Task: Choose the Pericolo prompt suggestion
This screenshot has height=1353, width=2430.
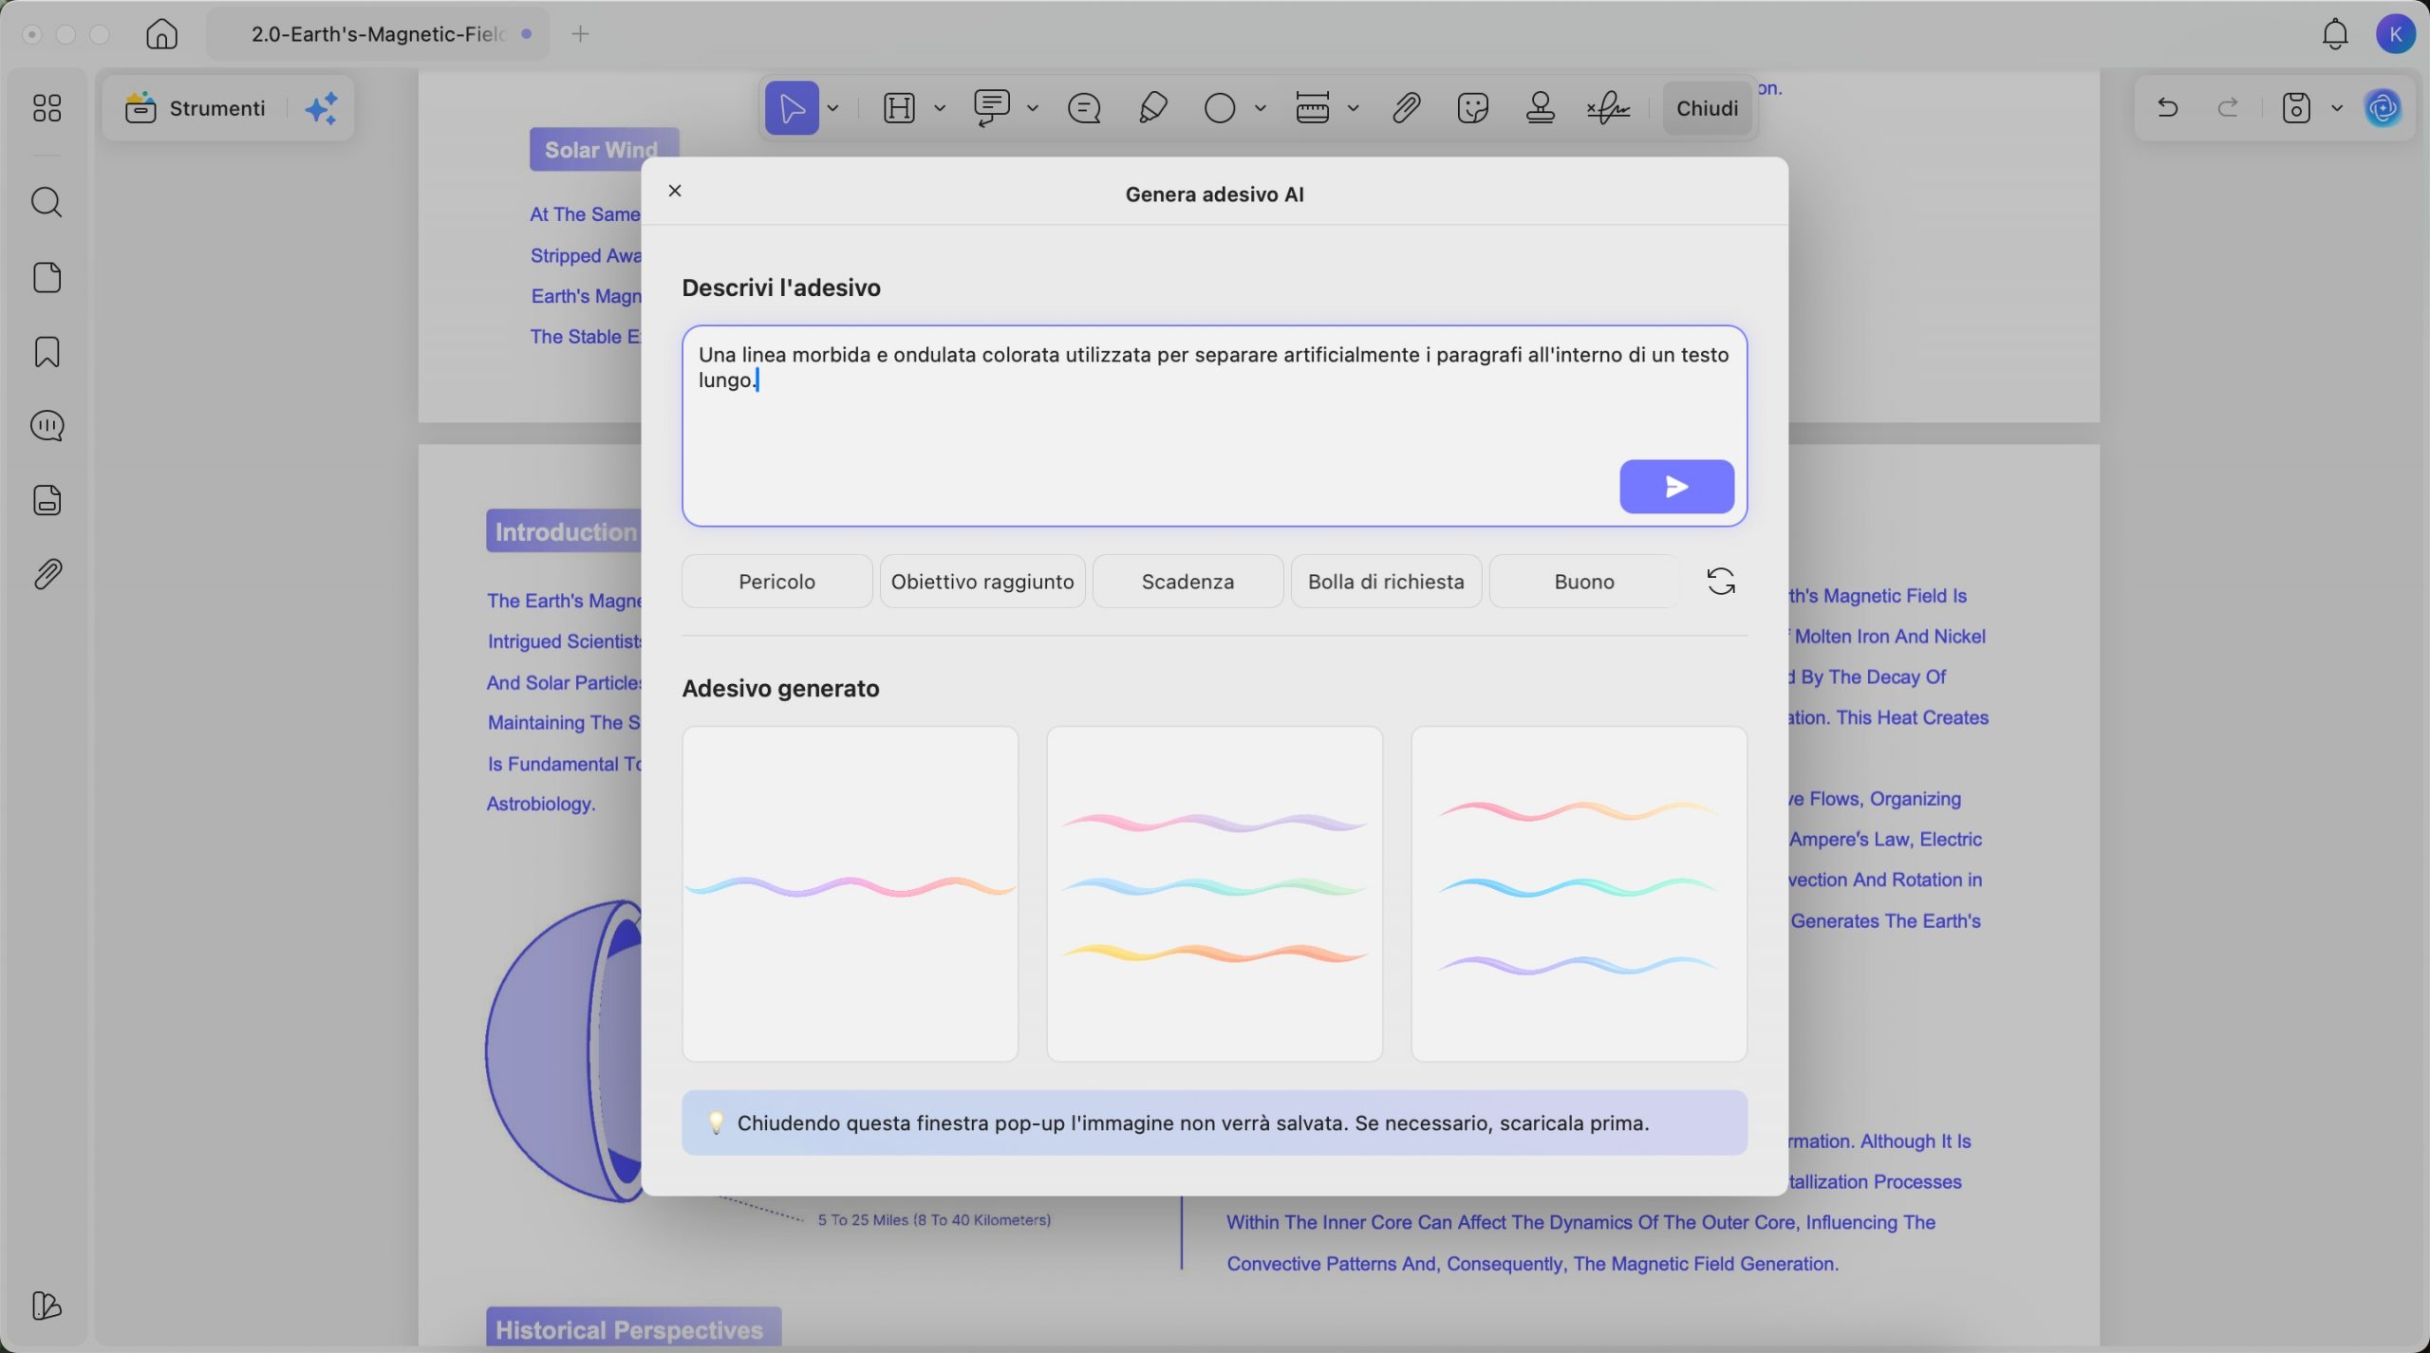Action: (776, 582)
